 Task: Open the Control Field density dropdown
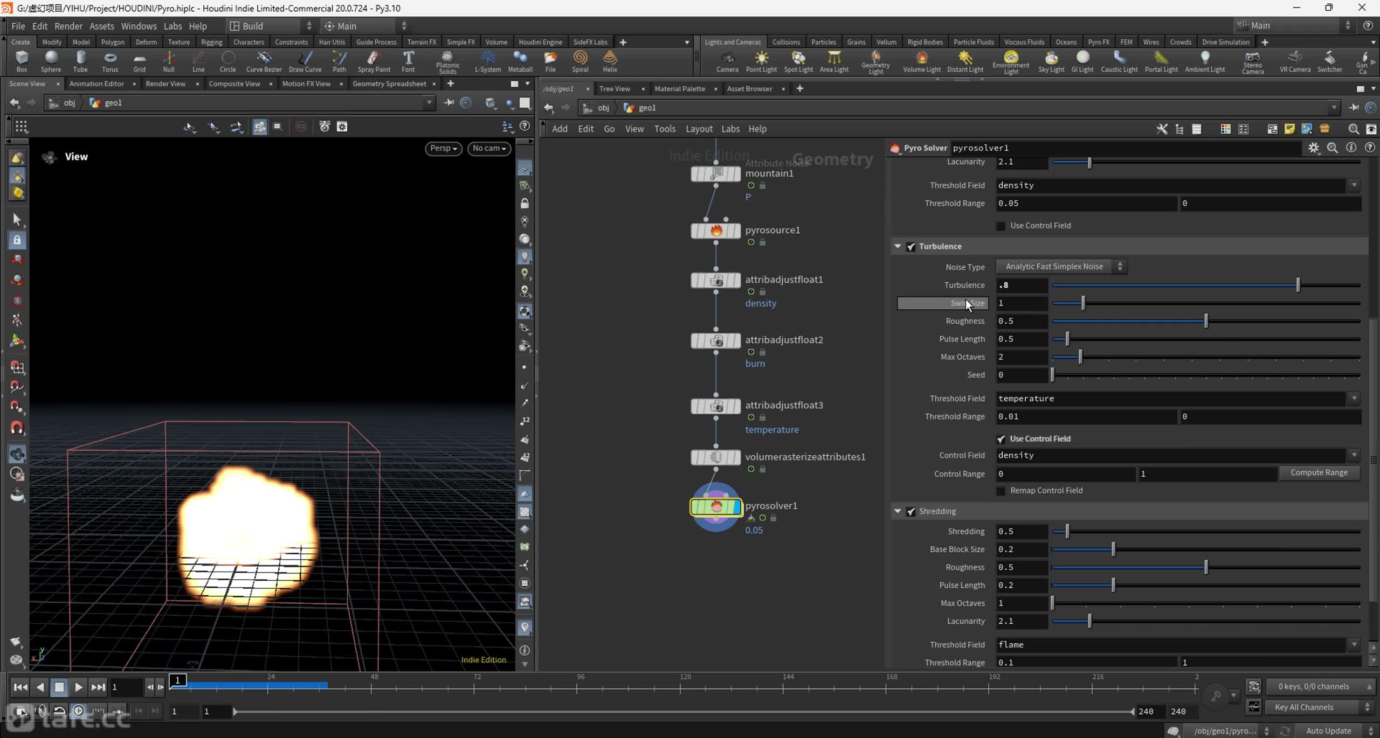1354,455
